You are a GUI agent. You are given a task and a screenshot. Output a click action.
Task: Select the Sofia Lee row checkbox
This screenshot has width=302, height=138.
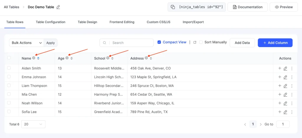[9, 111]
